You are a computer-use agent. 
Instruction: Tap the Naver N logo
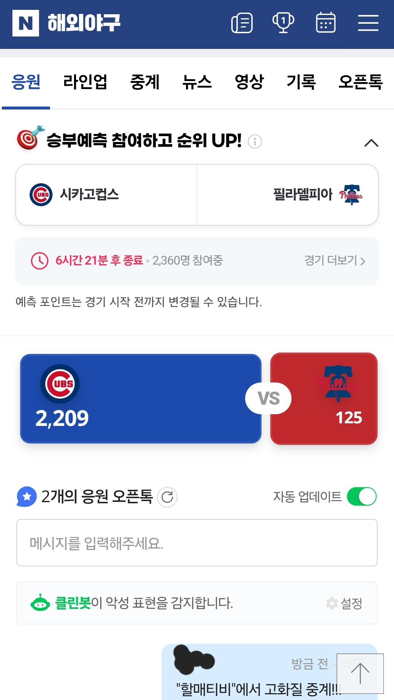[26, 23]
